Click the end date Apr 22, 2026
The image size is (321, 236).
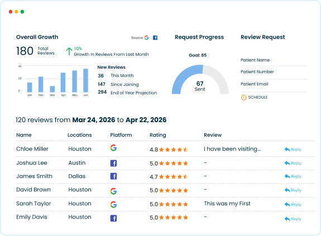tap(146, 120)
